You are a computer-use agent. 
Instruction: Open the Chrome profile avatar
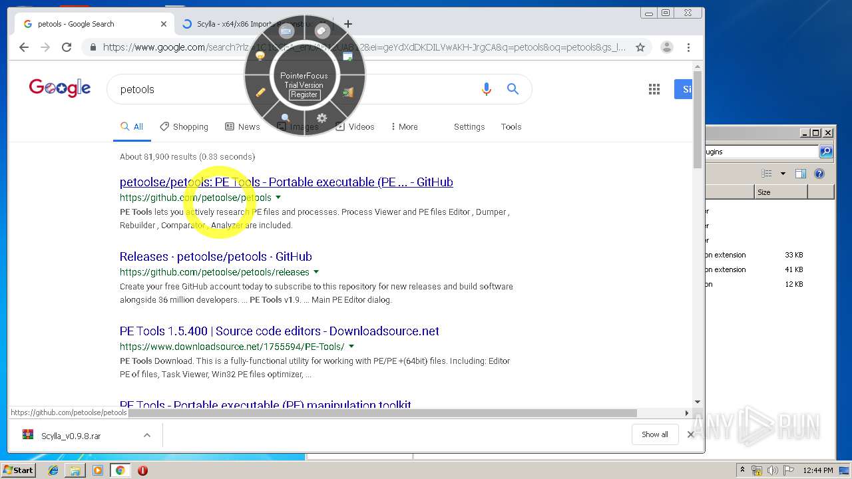tap(666, 47)
